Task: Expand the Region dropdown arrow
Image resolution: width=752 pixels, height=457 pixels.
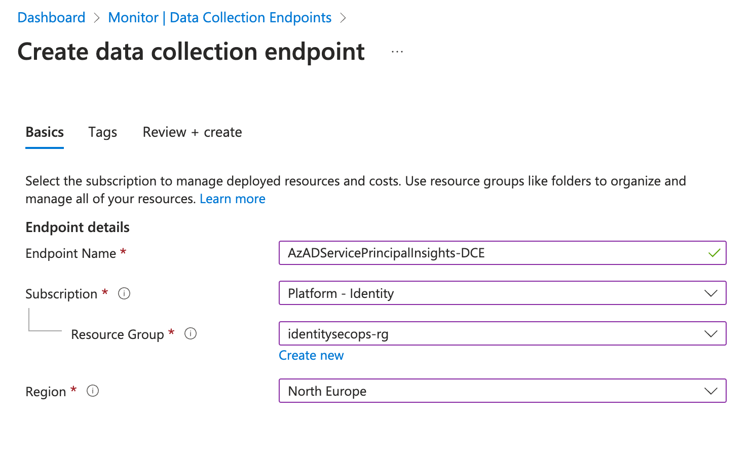Action: coord(711,391)
